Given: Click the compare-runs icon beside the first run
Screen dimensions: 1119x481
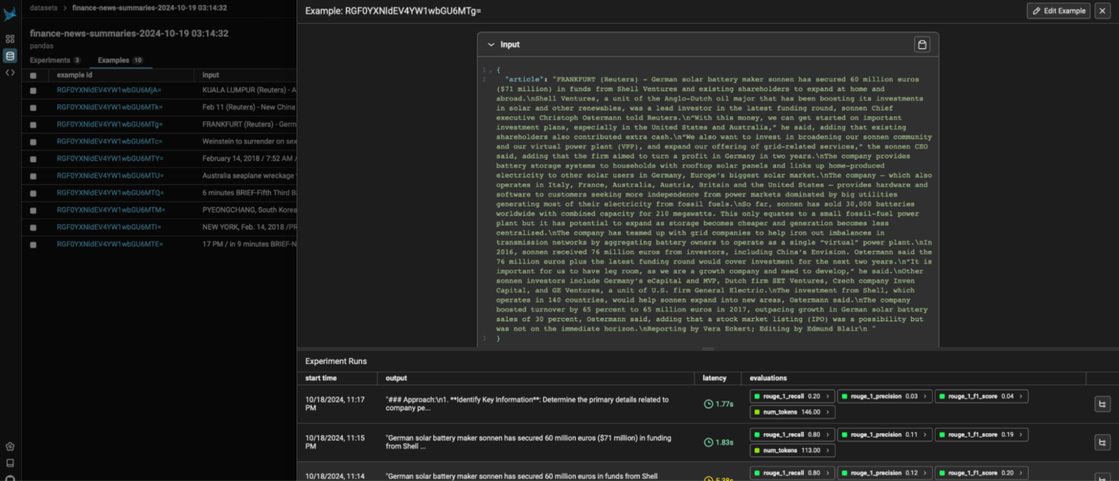Looking at the screenshot, I should [x=1103, y=405].
